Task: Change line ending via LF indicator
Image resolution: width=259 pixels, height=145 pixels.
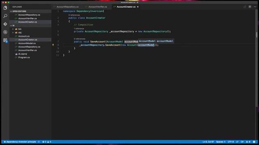Action: (237, 142)
